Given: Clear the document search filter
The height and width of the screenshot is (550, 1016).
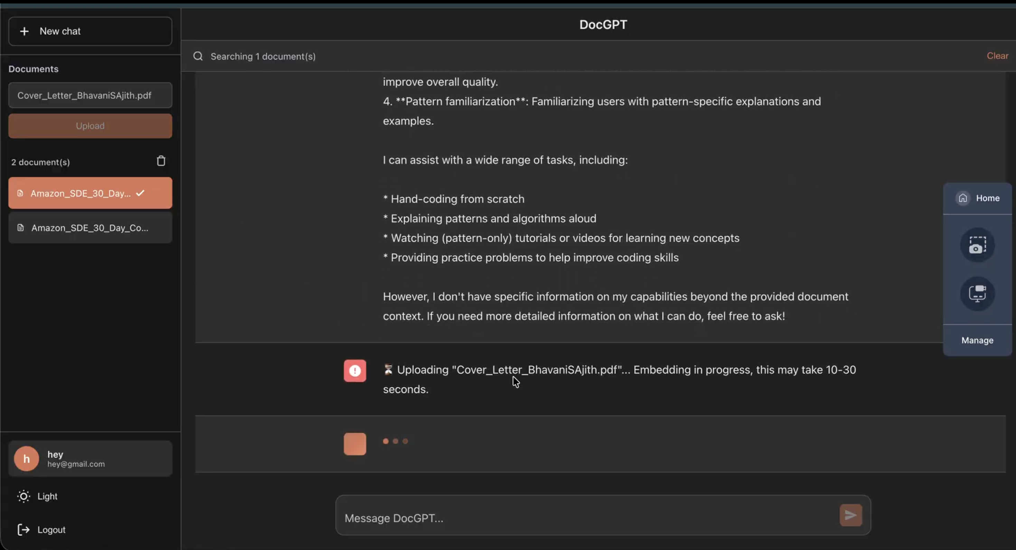Looking at the screenshot, I should pyautogui.click(x=997, y=56).
